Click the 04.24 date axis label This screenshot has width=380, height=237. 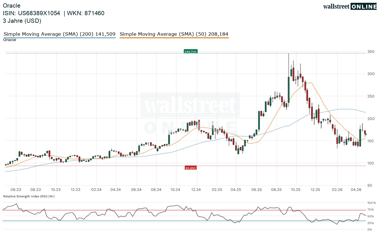(x=116, y=190)
